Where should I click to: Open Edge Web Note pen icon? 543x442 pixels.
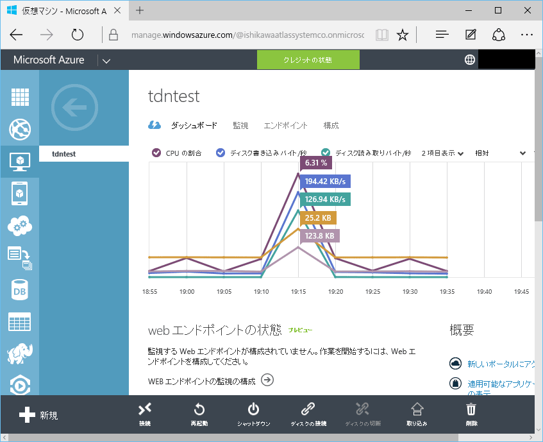point(471,35)
